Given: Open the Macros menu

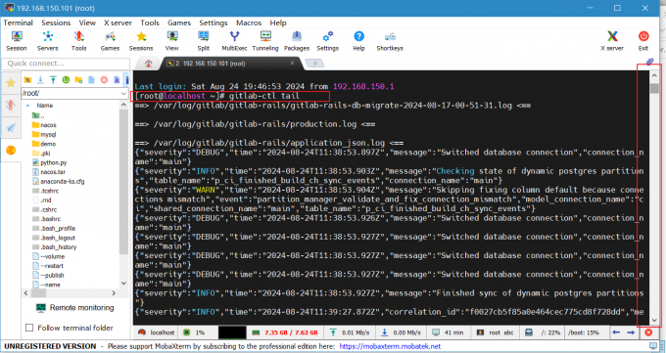Looking at the screenshot, I should (x=249, y=22).
